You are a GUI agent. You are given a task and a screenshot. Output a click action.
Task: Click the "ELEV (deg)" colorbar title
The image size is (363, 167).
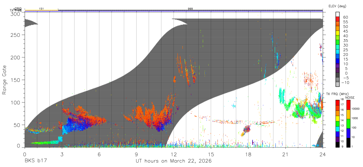[x=337, y=6]
